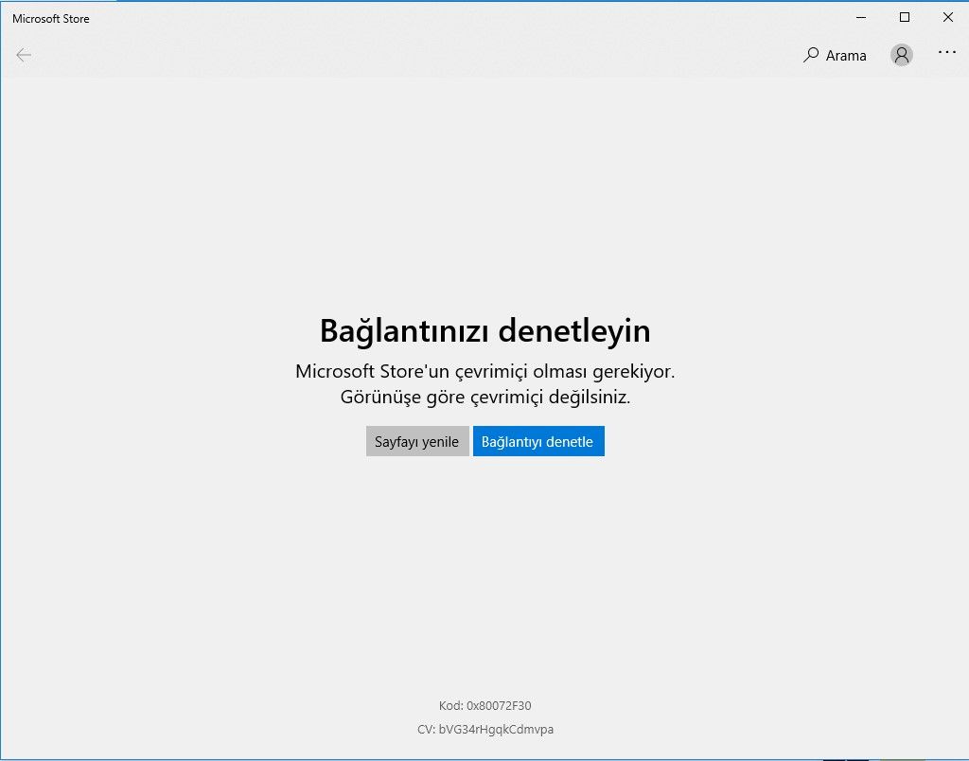Go back with the arrow icon
The height and width of the screenshot is (761, 969).
24,55
